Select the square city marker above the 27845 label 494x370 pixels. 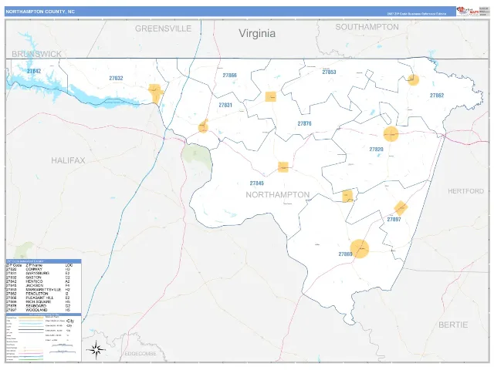(x=283, y=167)
